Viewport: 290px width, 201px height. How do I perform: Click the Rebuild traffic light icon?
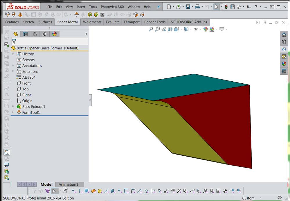point(226,7)
